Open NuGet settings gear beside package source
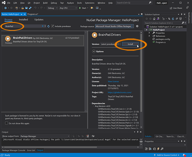Image resolution: width=192 pixels, height=157 pixels. point(137,26)
